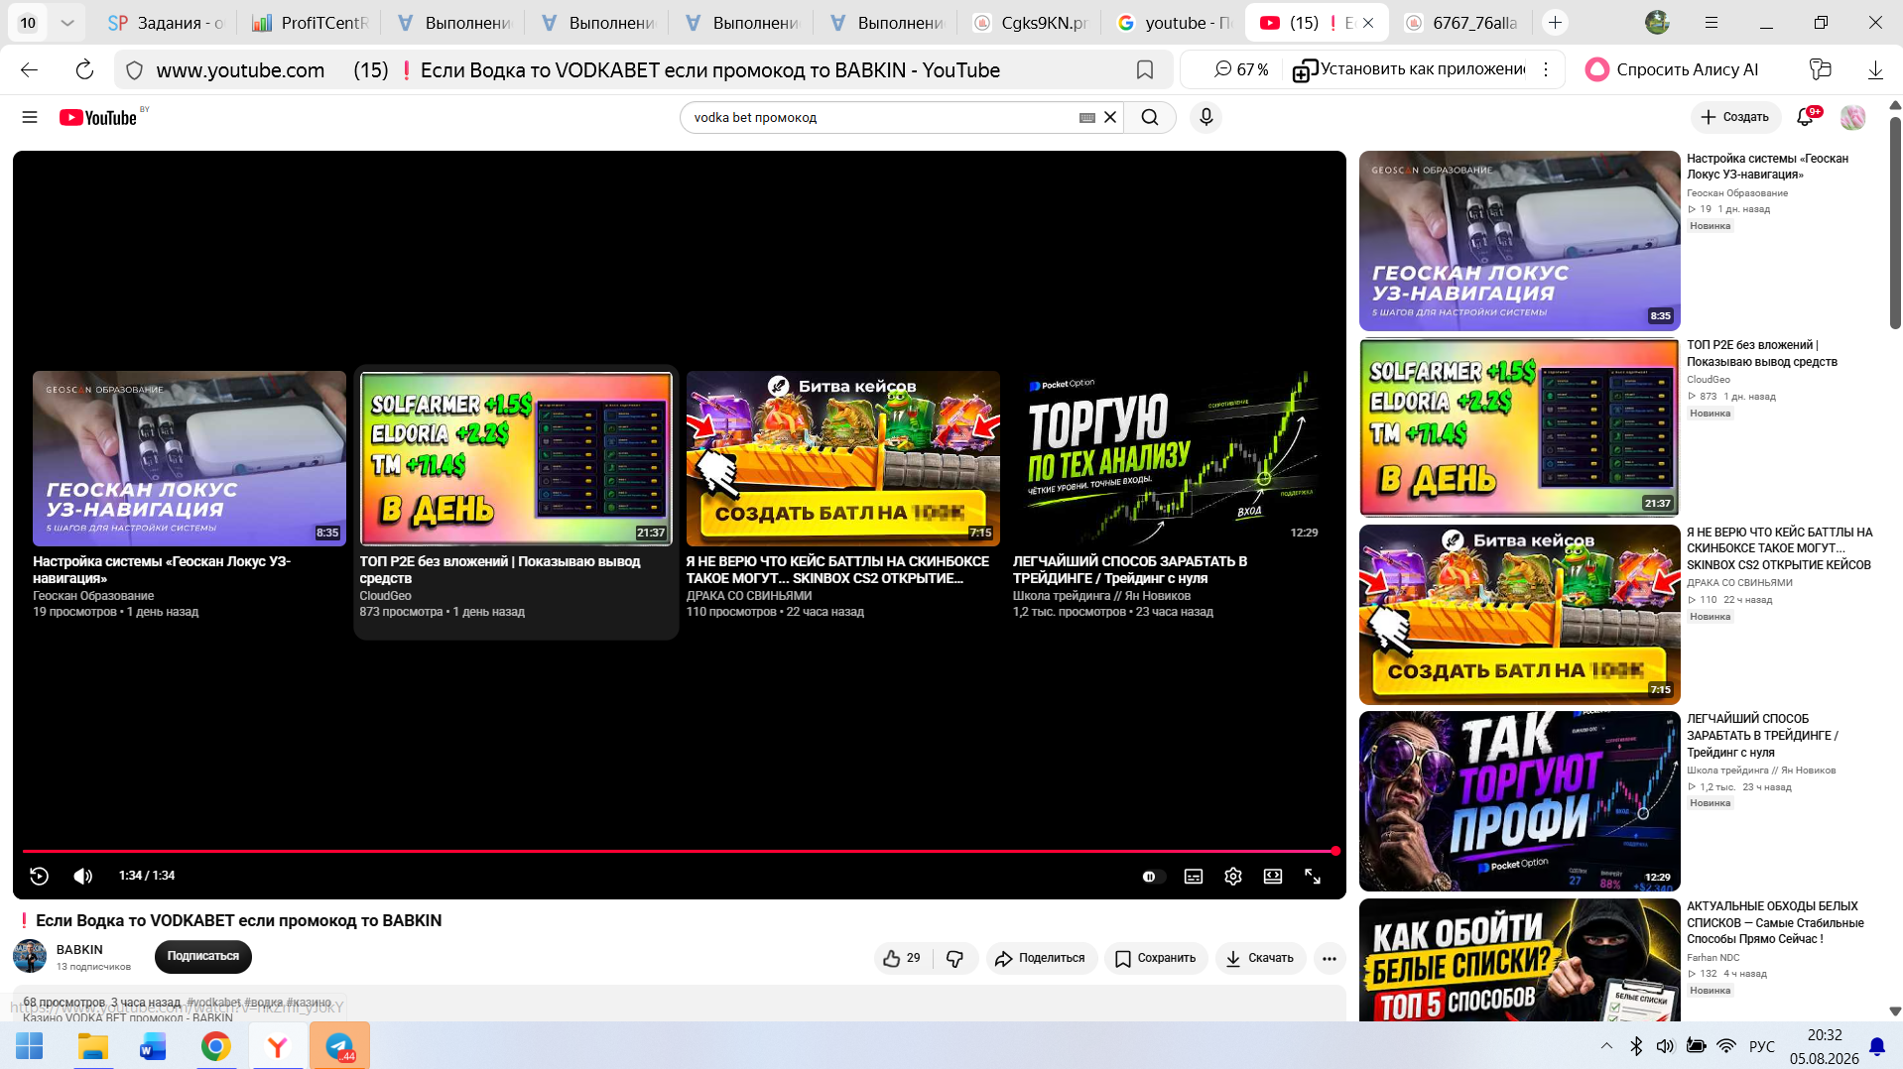Image resolution: width=1903 pixels, height=1069 pixels.
Task: Switch keyboard language РУС indicator
Action: [x=1762, y=1047]
